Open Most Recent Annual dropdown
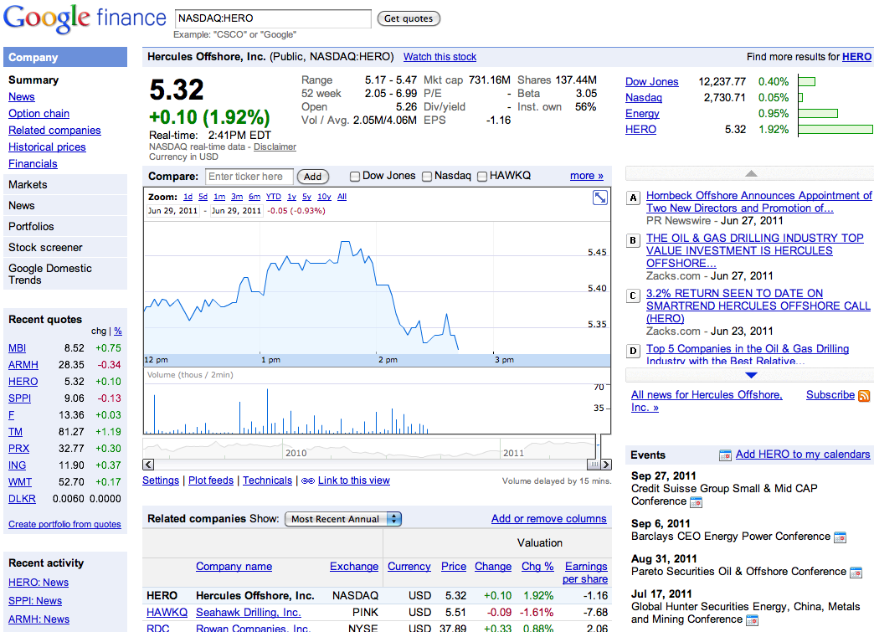 tap(342, 519)
